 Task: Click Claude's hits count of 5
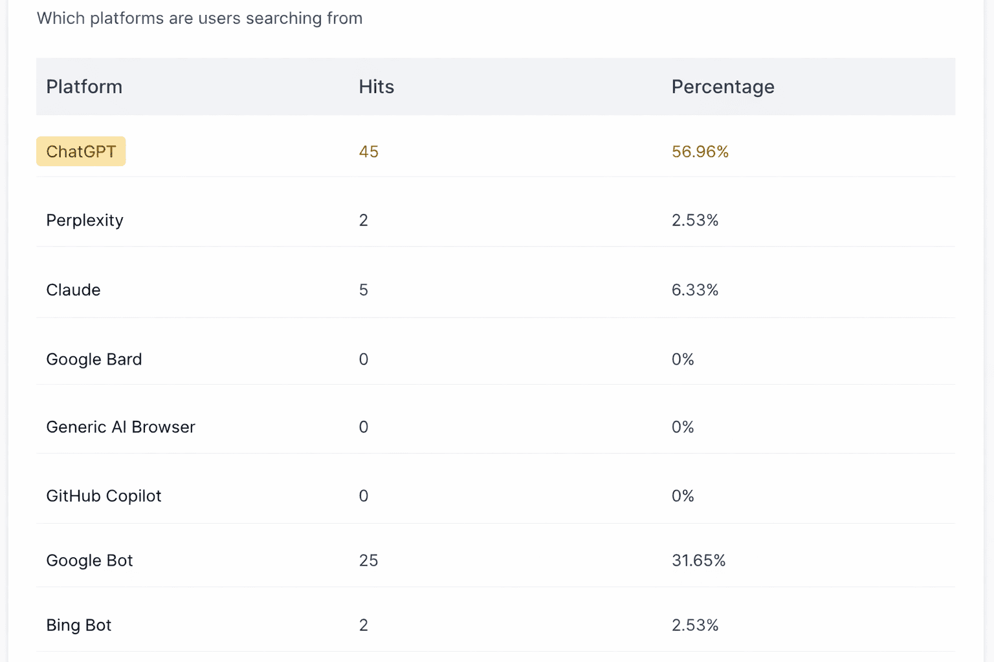point(363,290)
